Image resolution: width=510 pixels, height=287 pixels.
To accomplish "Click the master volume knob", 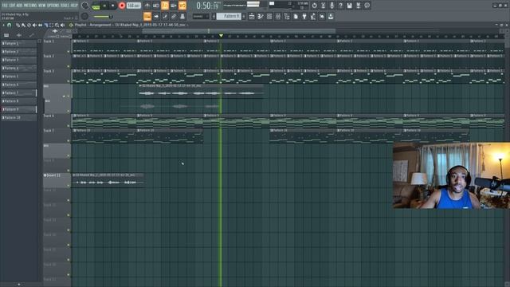I will click(x=85, y=6).
